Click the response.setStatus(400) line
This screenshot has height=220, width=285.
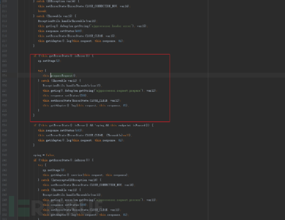pos(61,31)
